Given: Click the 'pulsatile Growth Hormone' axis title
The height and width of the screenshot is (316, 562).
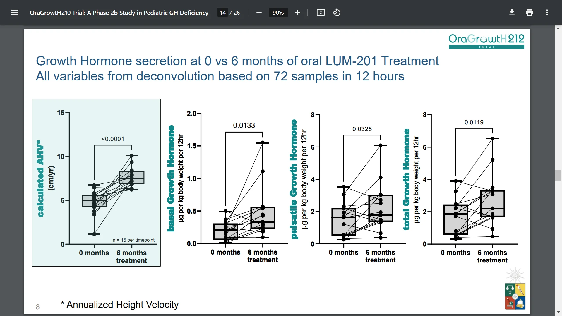Looking at the screenshot, I should [x=294, y=179].
